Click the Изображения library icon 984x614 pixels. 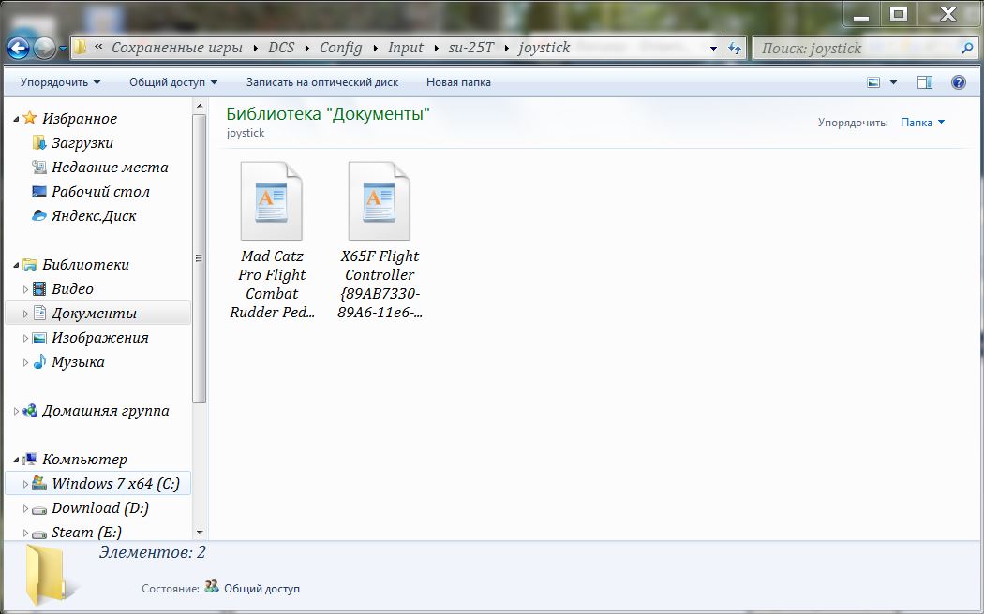pos(39,338)
